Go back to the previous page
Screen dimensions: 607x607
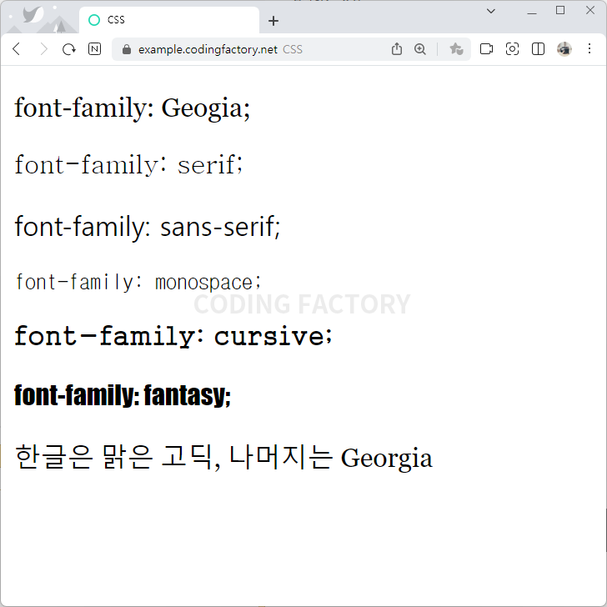[x=17, y=49]
